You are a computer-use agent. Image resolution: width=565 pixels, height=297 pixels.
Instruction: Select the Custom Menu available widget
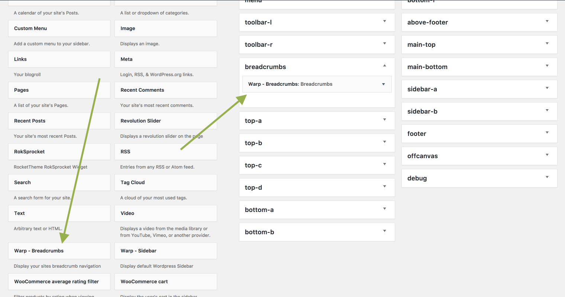point(59,28)
